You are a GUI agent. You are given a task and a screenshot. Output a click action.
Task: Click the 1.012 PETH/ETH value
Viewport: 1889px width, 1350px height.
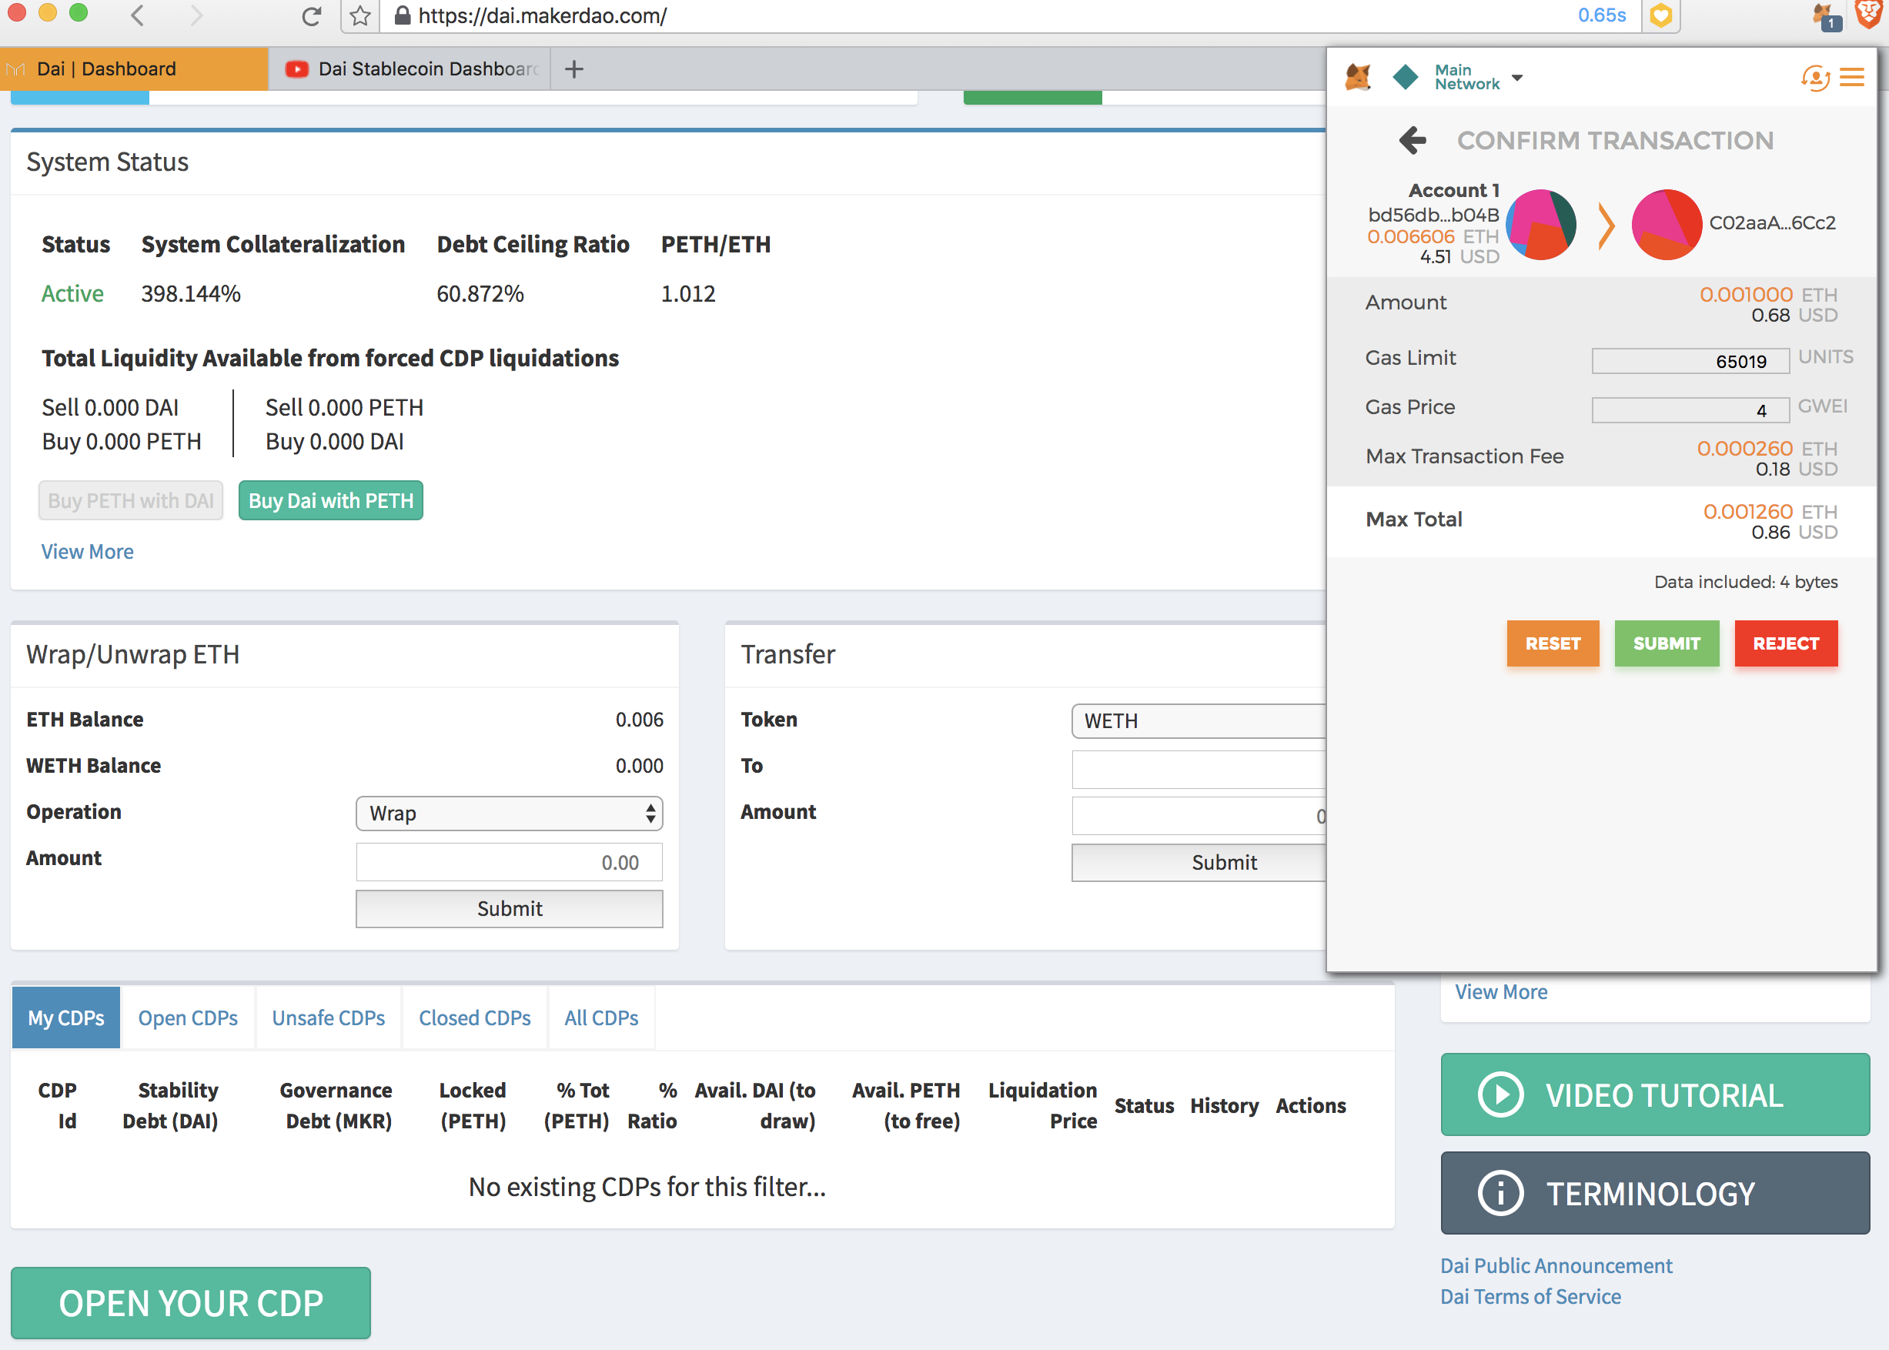(x=687, y=294)
